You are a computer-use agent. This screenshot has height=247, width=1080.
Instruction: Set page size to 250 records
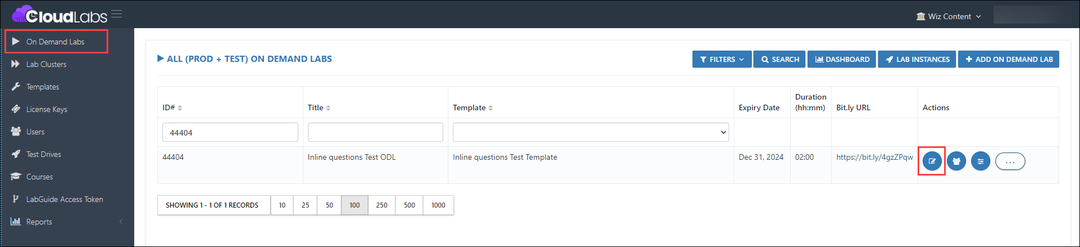tap(382, 205)
